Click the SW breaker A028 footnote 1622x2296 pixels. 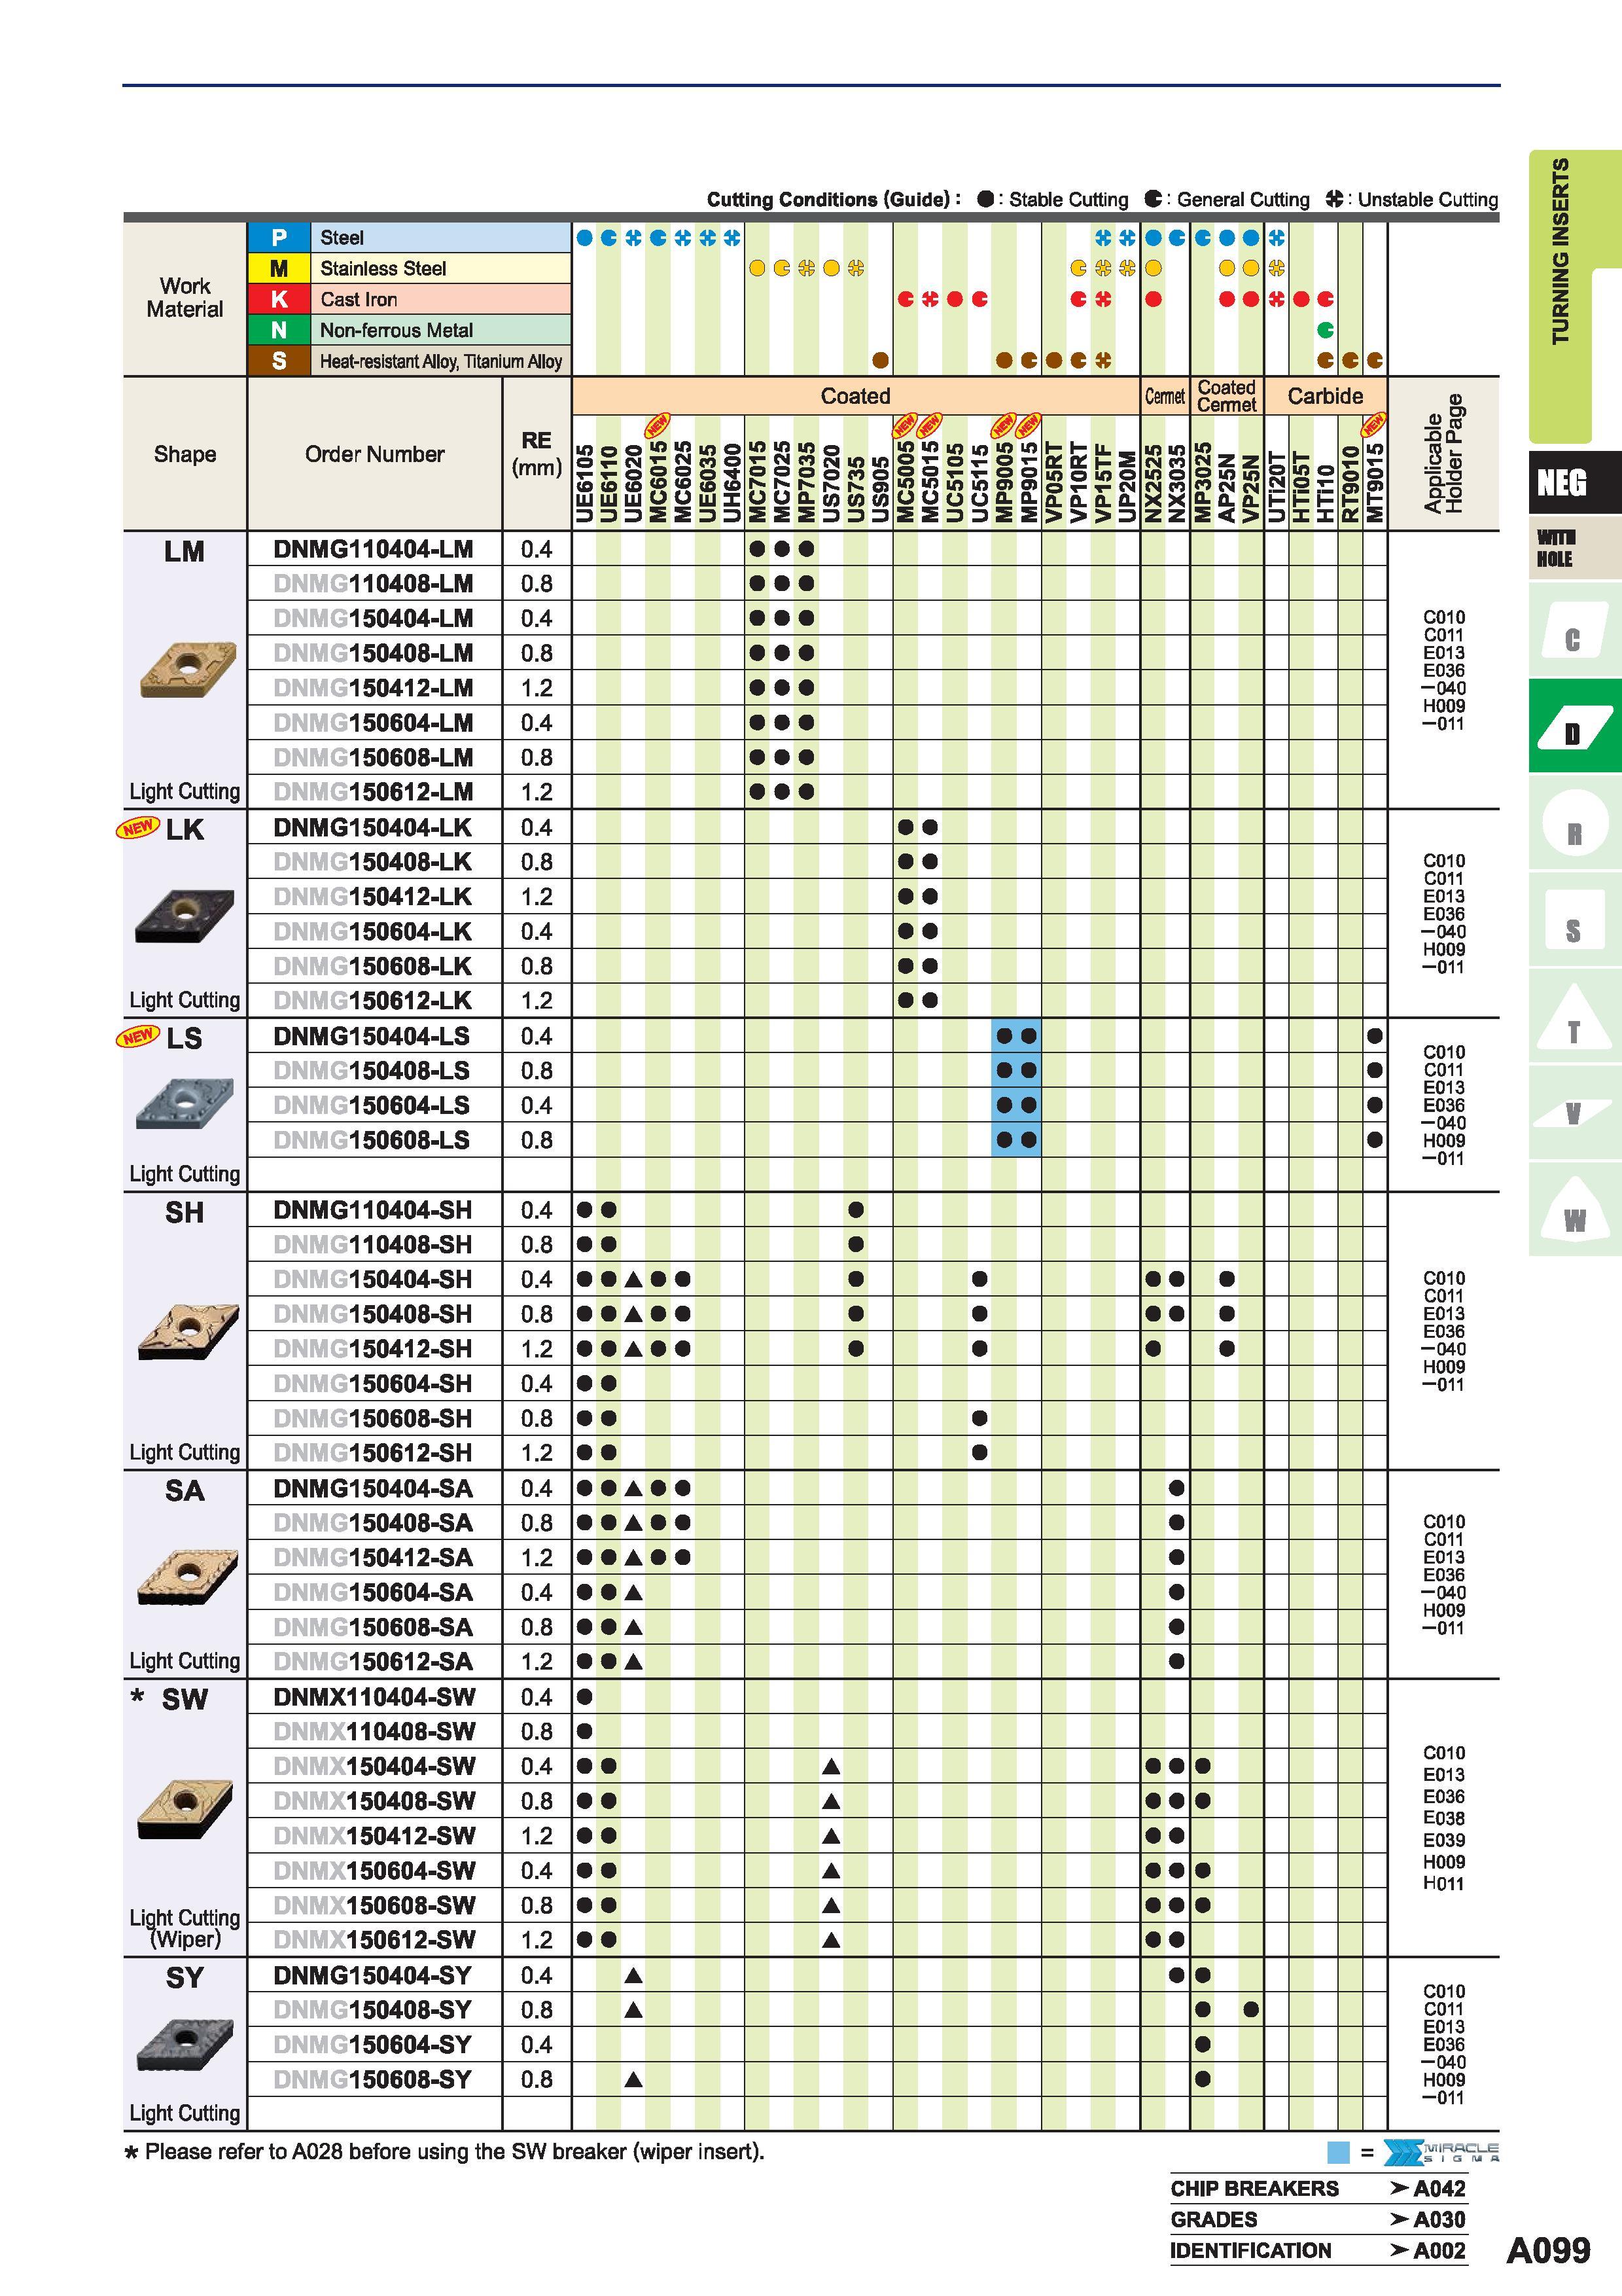click(445, 2152)
